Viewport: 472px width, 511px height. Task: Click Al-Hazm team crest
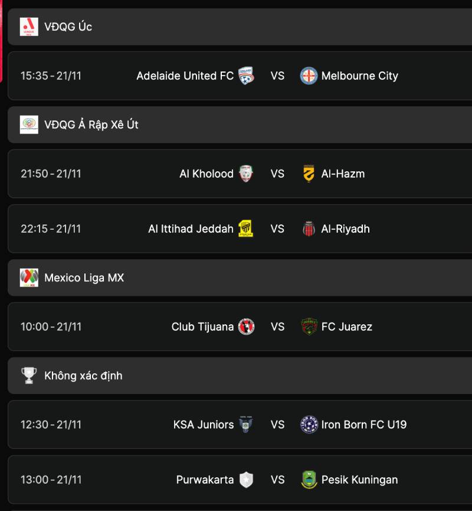309,174
